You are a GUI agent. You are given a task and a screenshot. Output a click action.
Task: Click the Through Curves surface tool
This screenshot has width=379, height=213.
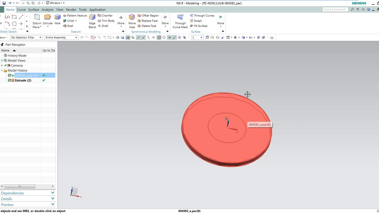tap(202, 16)
